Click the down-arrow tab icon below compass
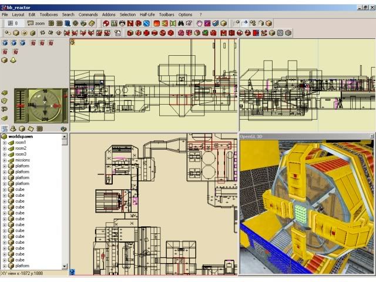The height and width of the screenshot is (282, 376). tap(13, 129)
